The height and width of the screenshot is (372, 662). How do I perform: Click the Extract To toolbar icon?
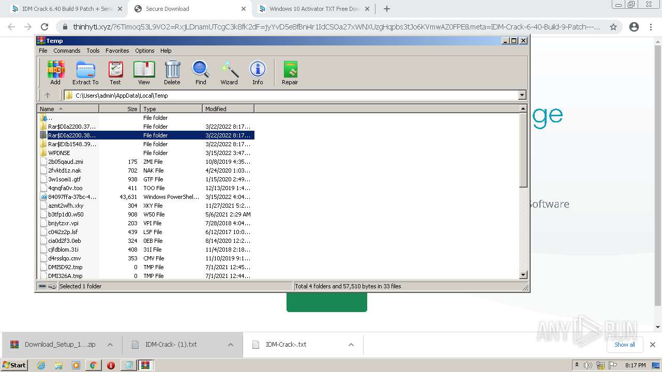coord(85,72)
